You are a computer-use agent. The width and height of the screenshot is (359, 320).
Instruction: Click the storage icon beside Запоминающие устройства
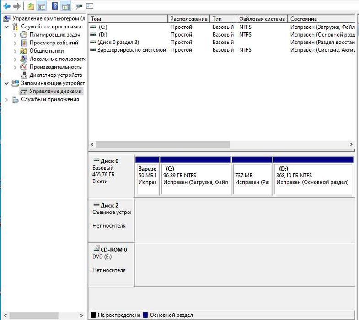(15, 83)
